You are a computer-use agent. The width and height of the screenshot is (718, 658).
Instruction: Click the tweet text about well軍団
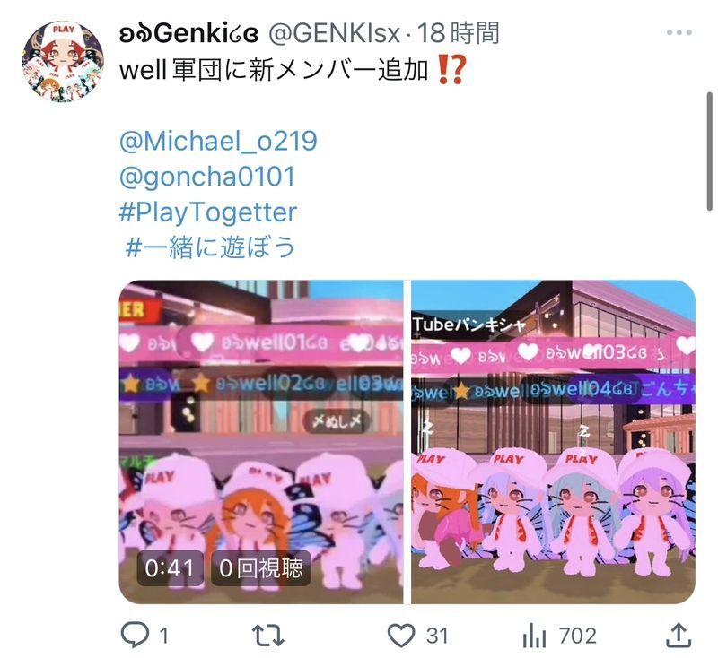click(x=293, y=70)
